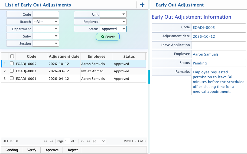Go to last page of grid

pyautogui.click(x=88, y=141)
